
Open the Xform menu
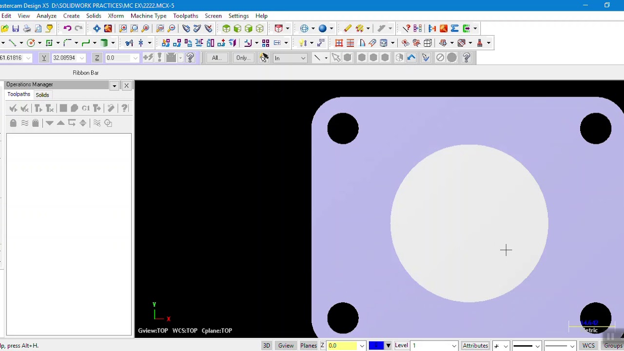coord(116,16)
